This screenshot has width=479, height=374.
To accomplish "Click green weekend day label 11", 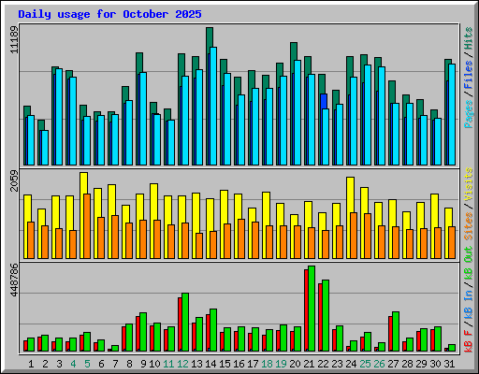I will click(x=168, y=364).
